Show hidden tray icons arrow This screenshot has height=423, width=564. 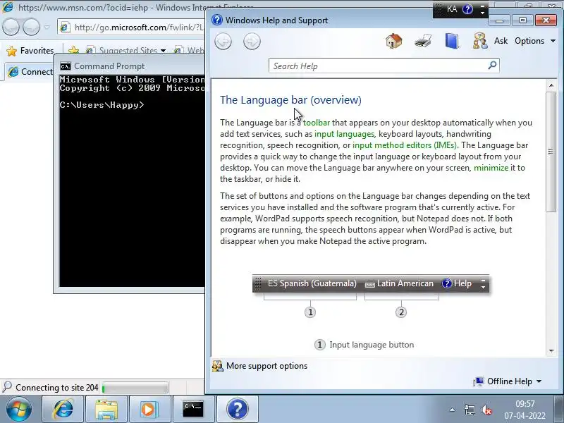pyautogui.click(x=452, y=410)
